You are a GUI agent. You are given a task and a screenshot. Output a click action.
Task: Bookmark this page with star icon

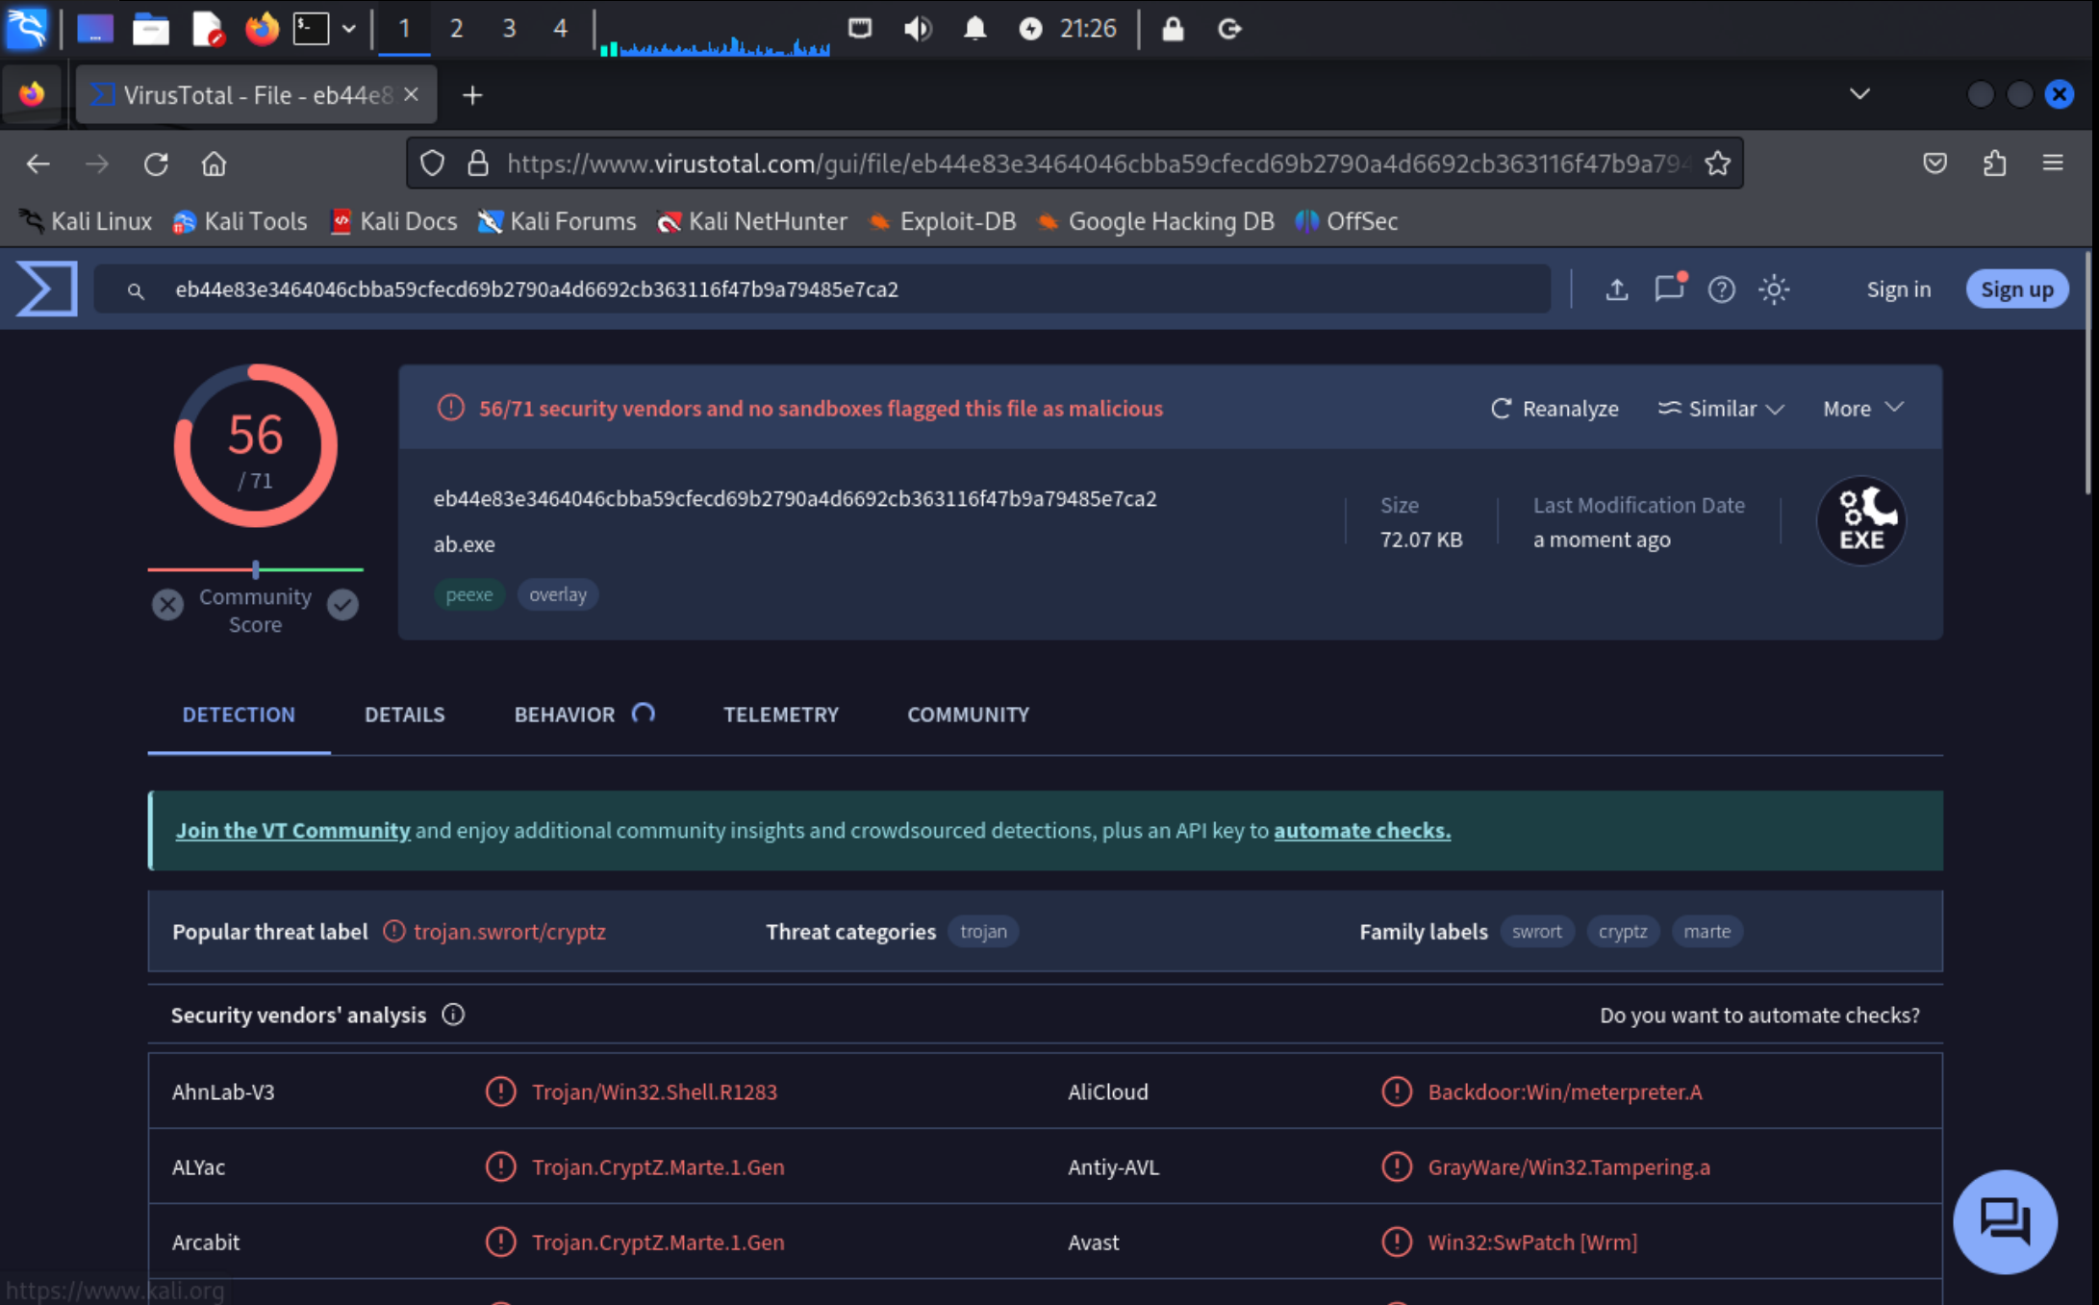tap(1718, 163)
